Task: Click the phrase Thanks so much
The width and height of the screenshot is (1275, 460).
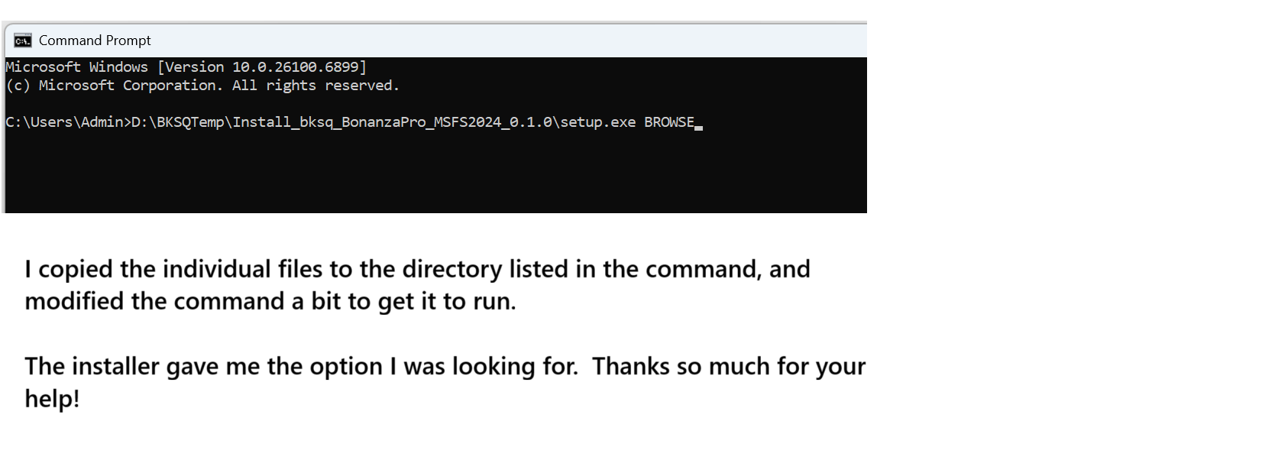Action: 680,366
